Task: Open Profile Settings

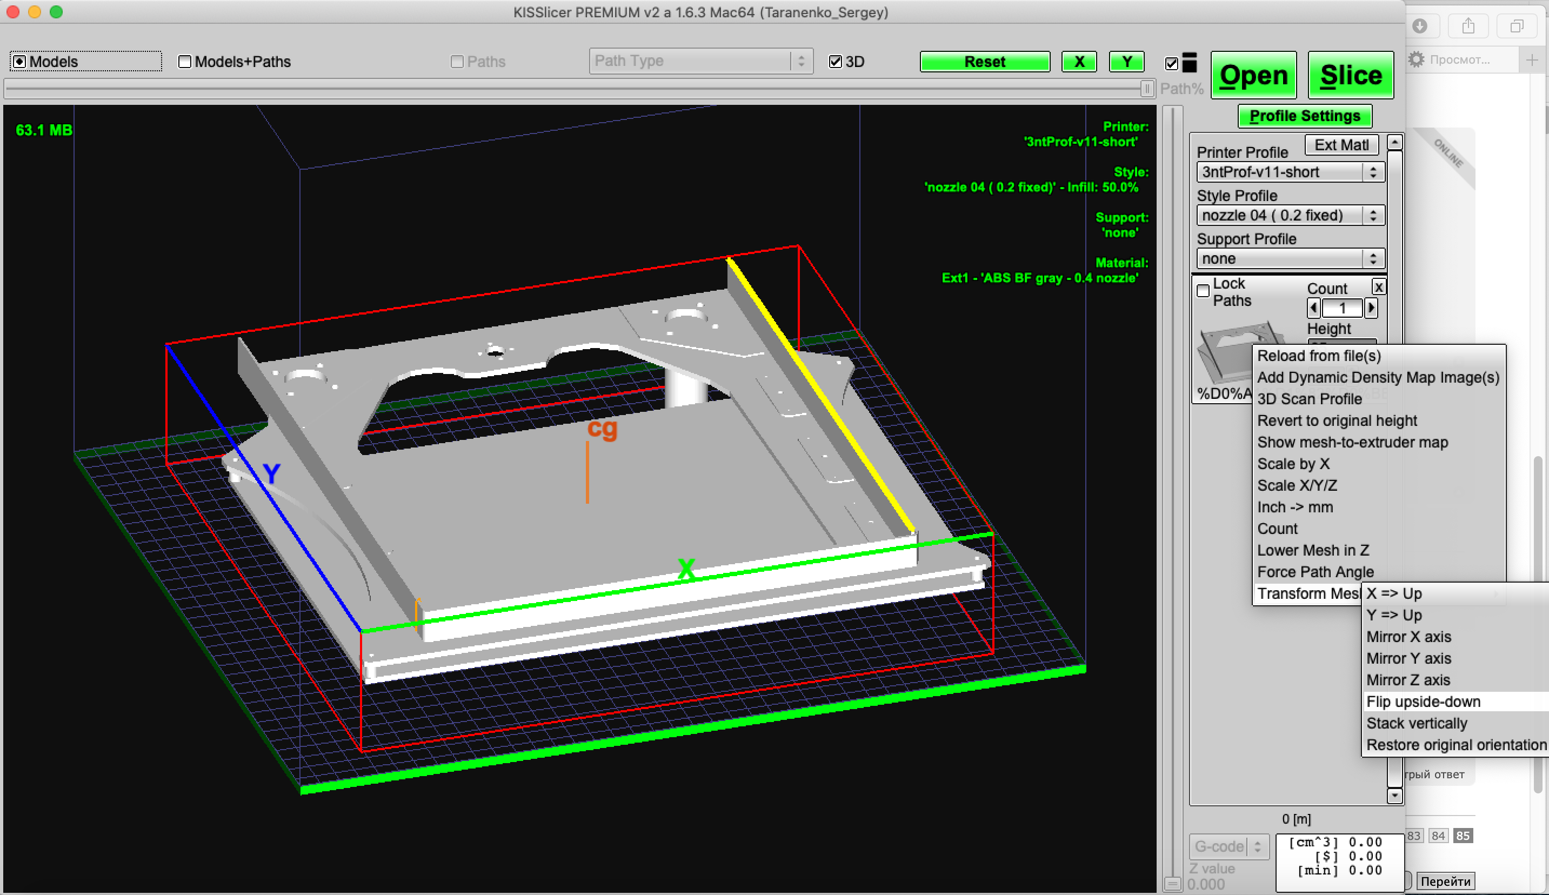Action: (1304, 116)
